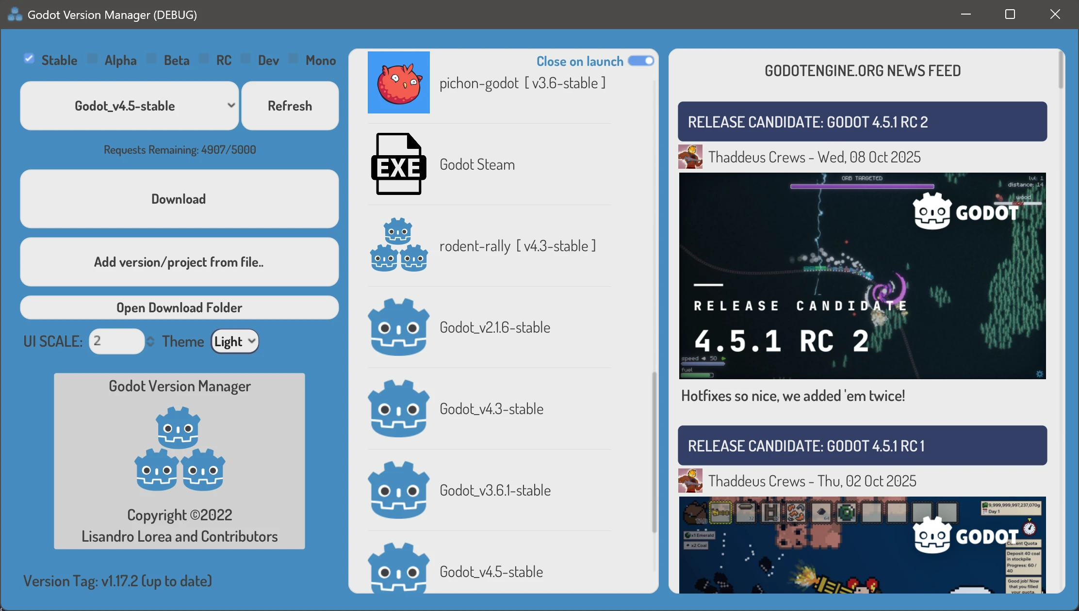Click the Godot_v3.6.1-stable Godot logo icon
This screenshot has width=1079, height=611.
(x=399, y=490)
